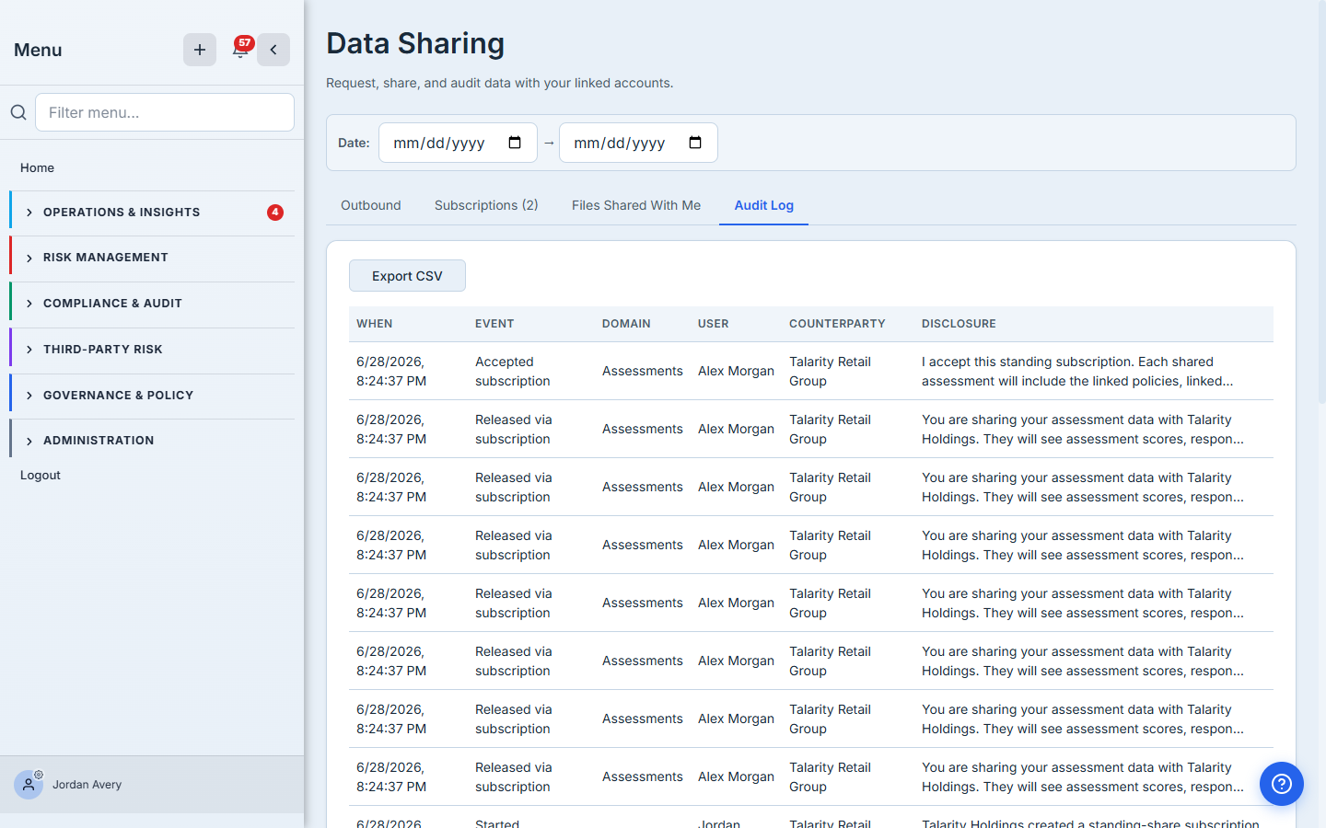Expand Risk Management section
1326x828 pixels.
154,258
